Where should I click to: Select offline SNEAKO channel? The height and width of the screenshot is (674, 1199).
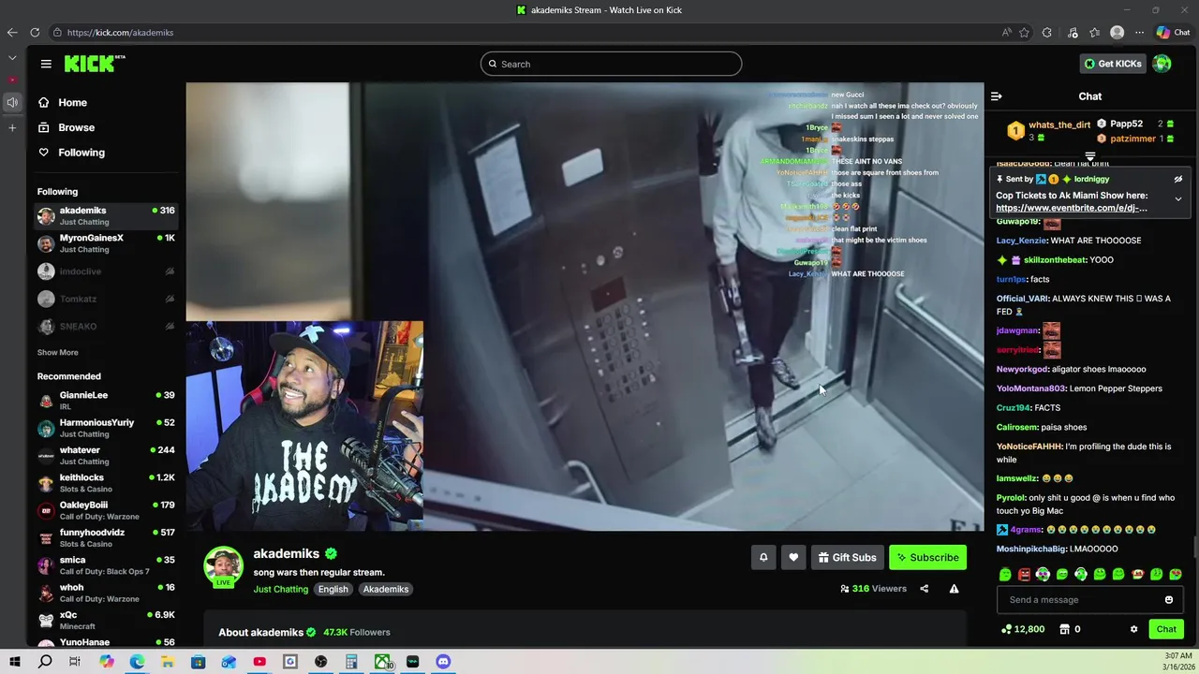point(105,327)
